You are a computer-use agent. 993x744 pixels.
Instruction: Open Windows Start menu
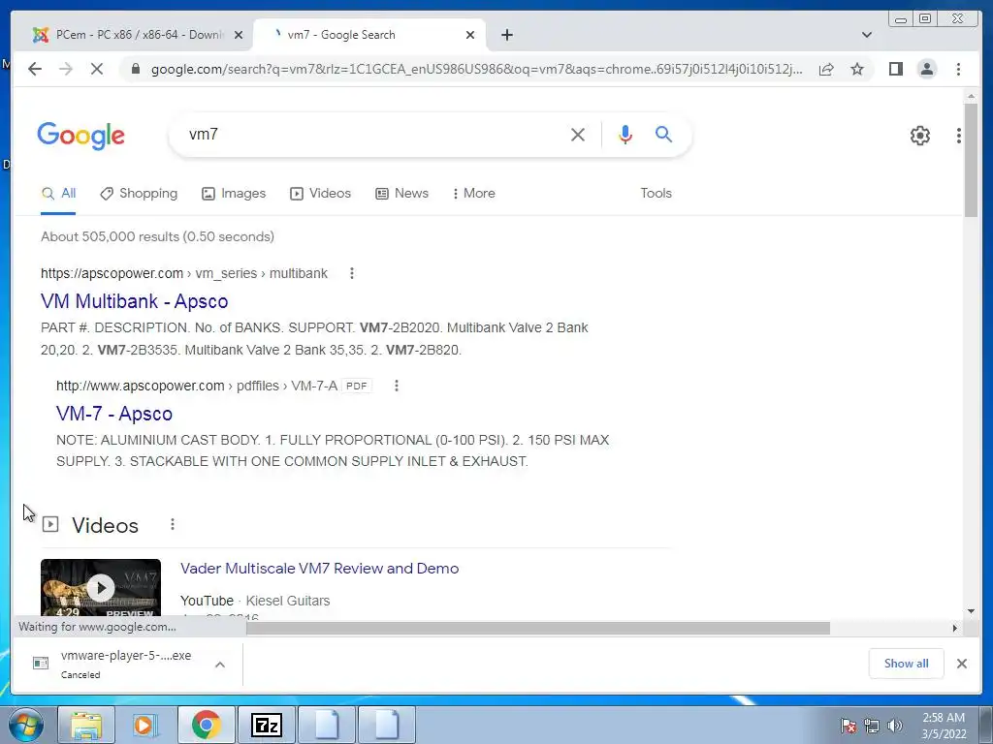26,725
